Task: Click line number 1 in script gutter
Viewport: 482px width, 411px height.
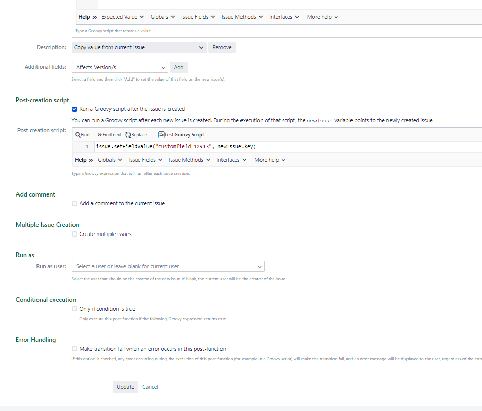Action: tap(87, 147)
